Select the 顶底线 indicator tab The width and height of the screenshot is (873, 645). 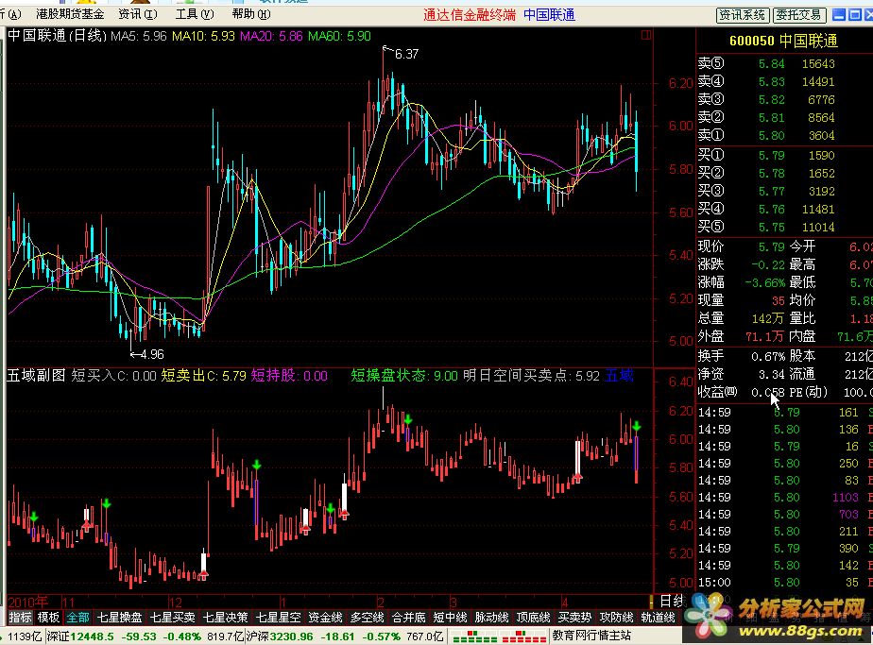click(534, 618)
